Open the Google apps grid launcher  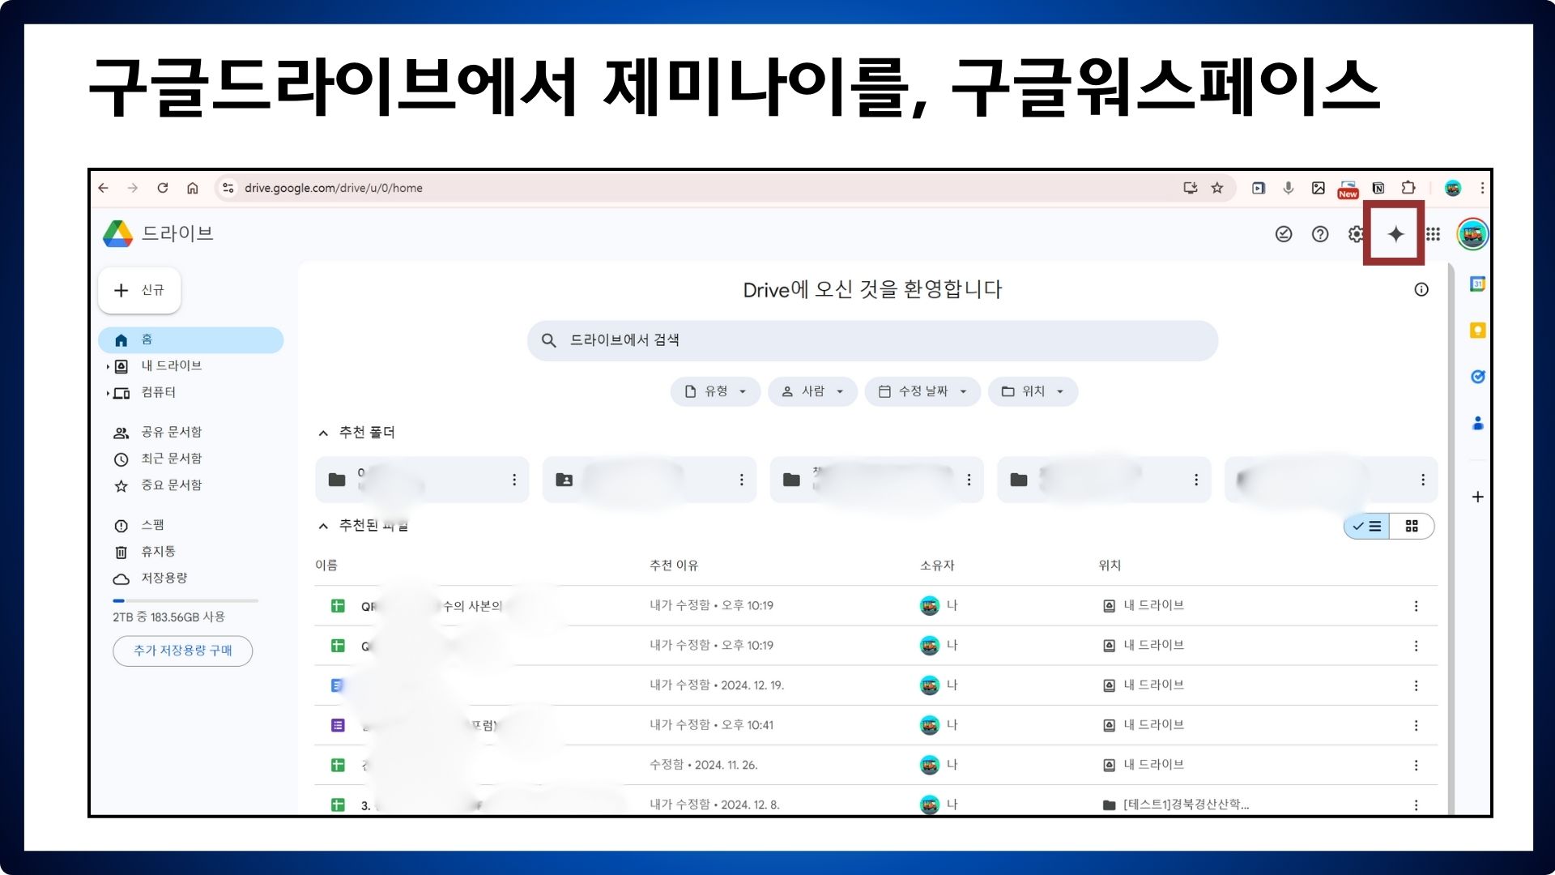pyautogui.click(x=1433, y=234)
